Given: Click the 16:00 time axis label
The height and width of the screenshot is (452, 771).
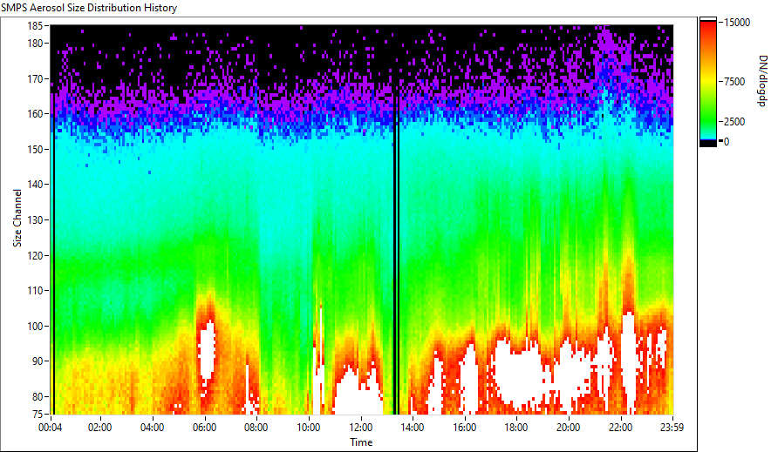Looking at the screenshot, I should click(x=464, y=428).
